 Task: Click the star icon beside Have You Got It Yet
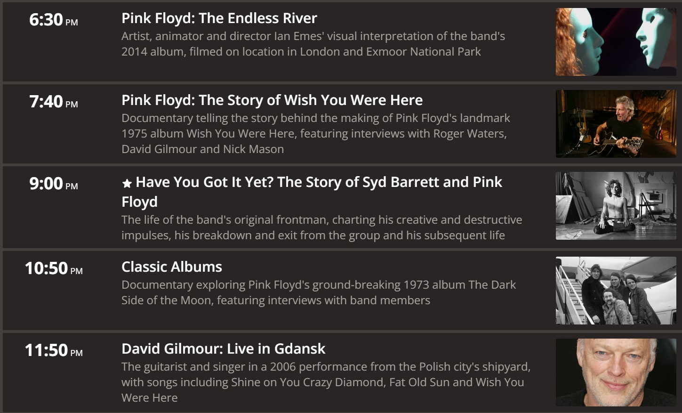pyautogui.click(x=127, y=183)
